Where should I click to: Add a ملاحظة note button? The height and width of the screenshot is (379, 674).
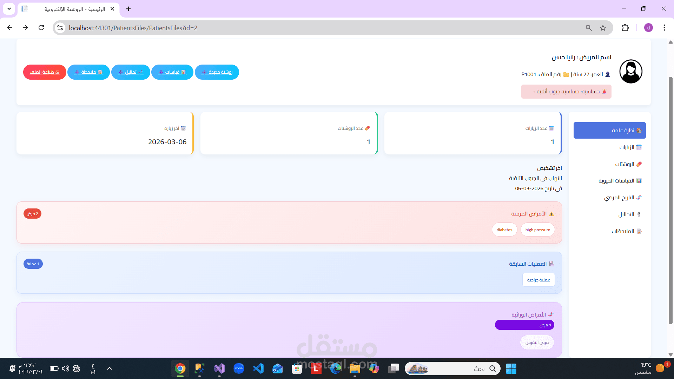pyautogui.click(x=88, y=72)
